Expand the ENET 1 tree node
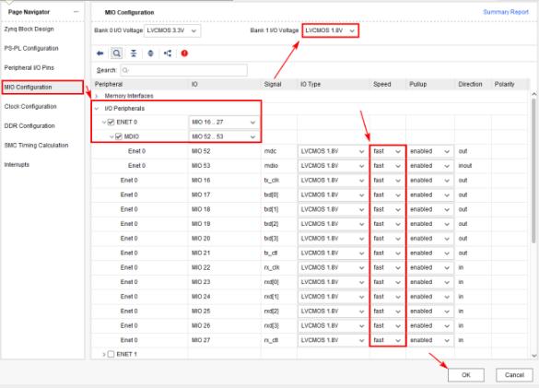 (x=104, y=354)
